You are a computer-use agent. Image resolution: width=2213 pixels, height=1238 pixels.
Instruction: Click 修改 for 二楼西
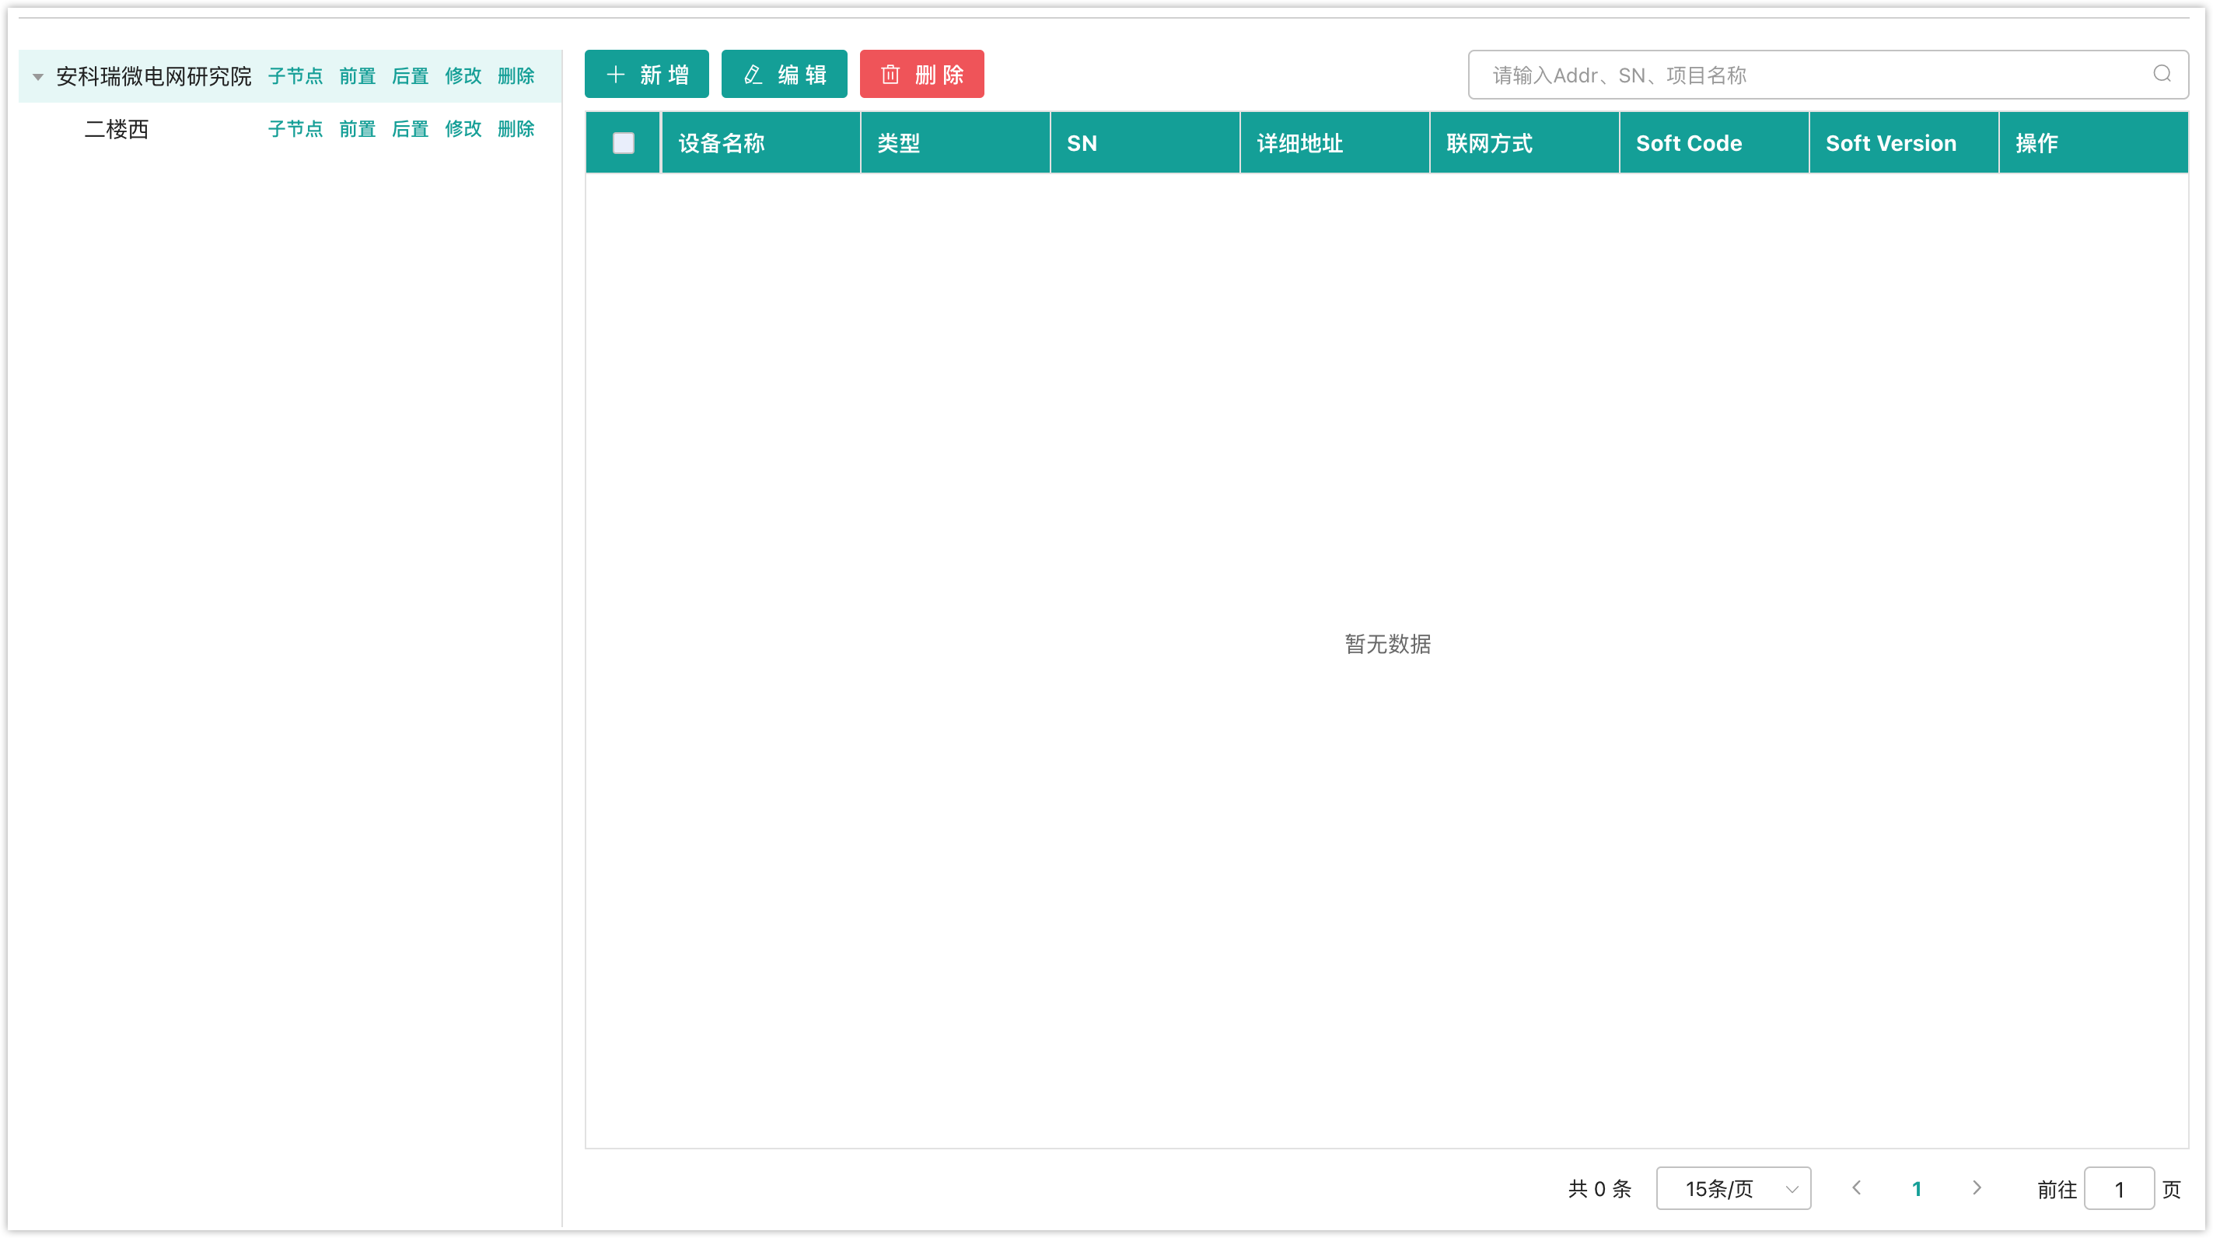pyautogui.click(x=463, y=129)
